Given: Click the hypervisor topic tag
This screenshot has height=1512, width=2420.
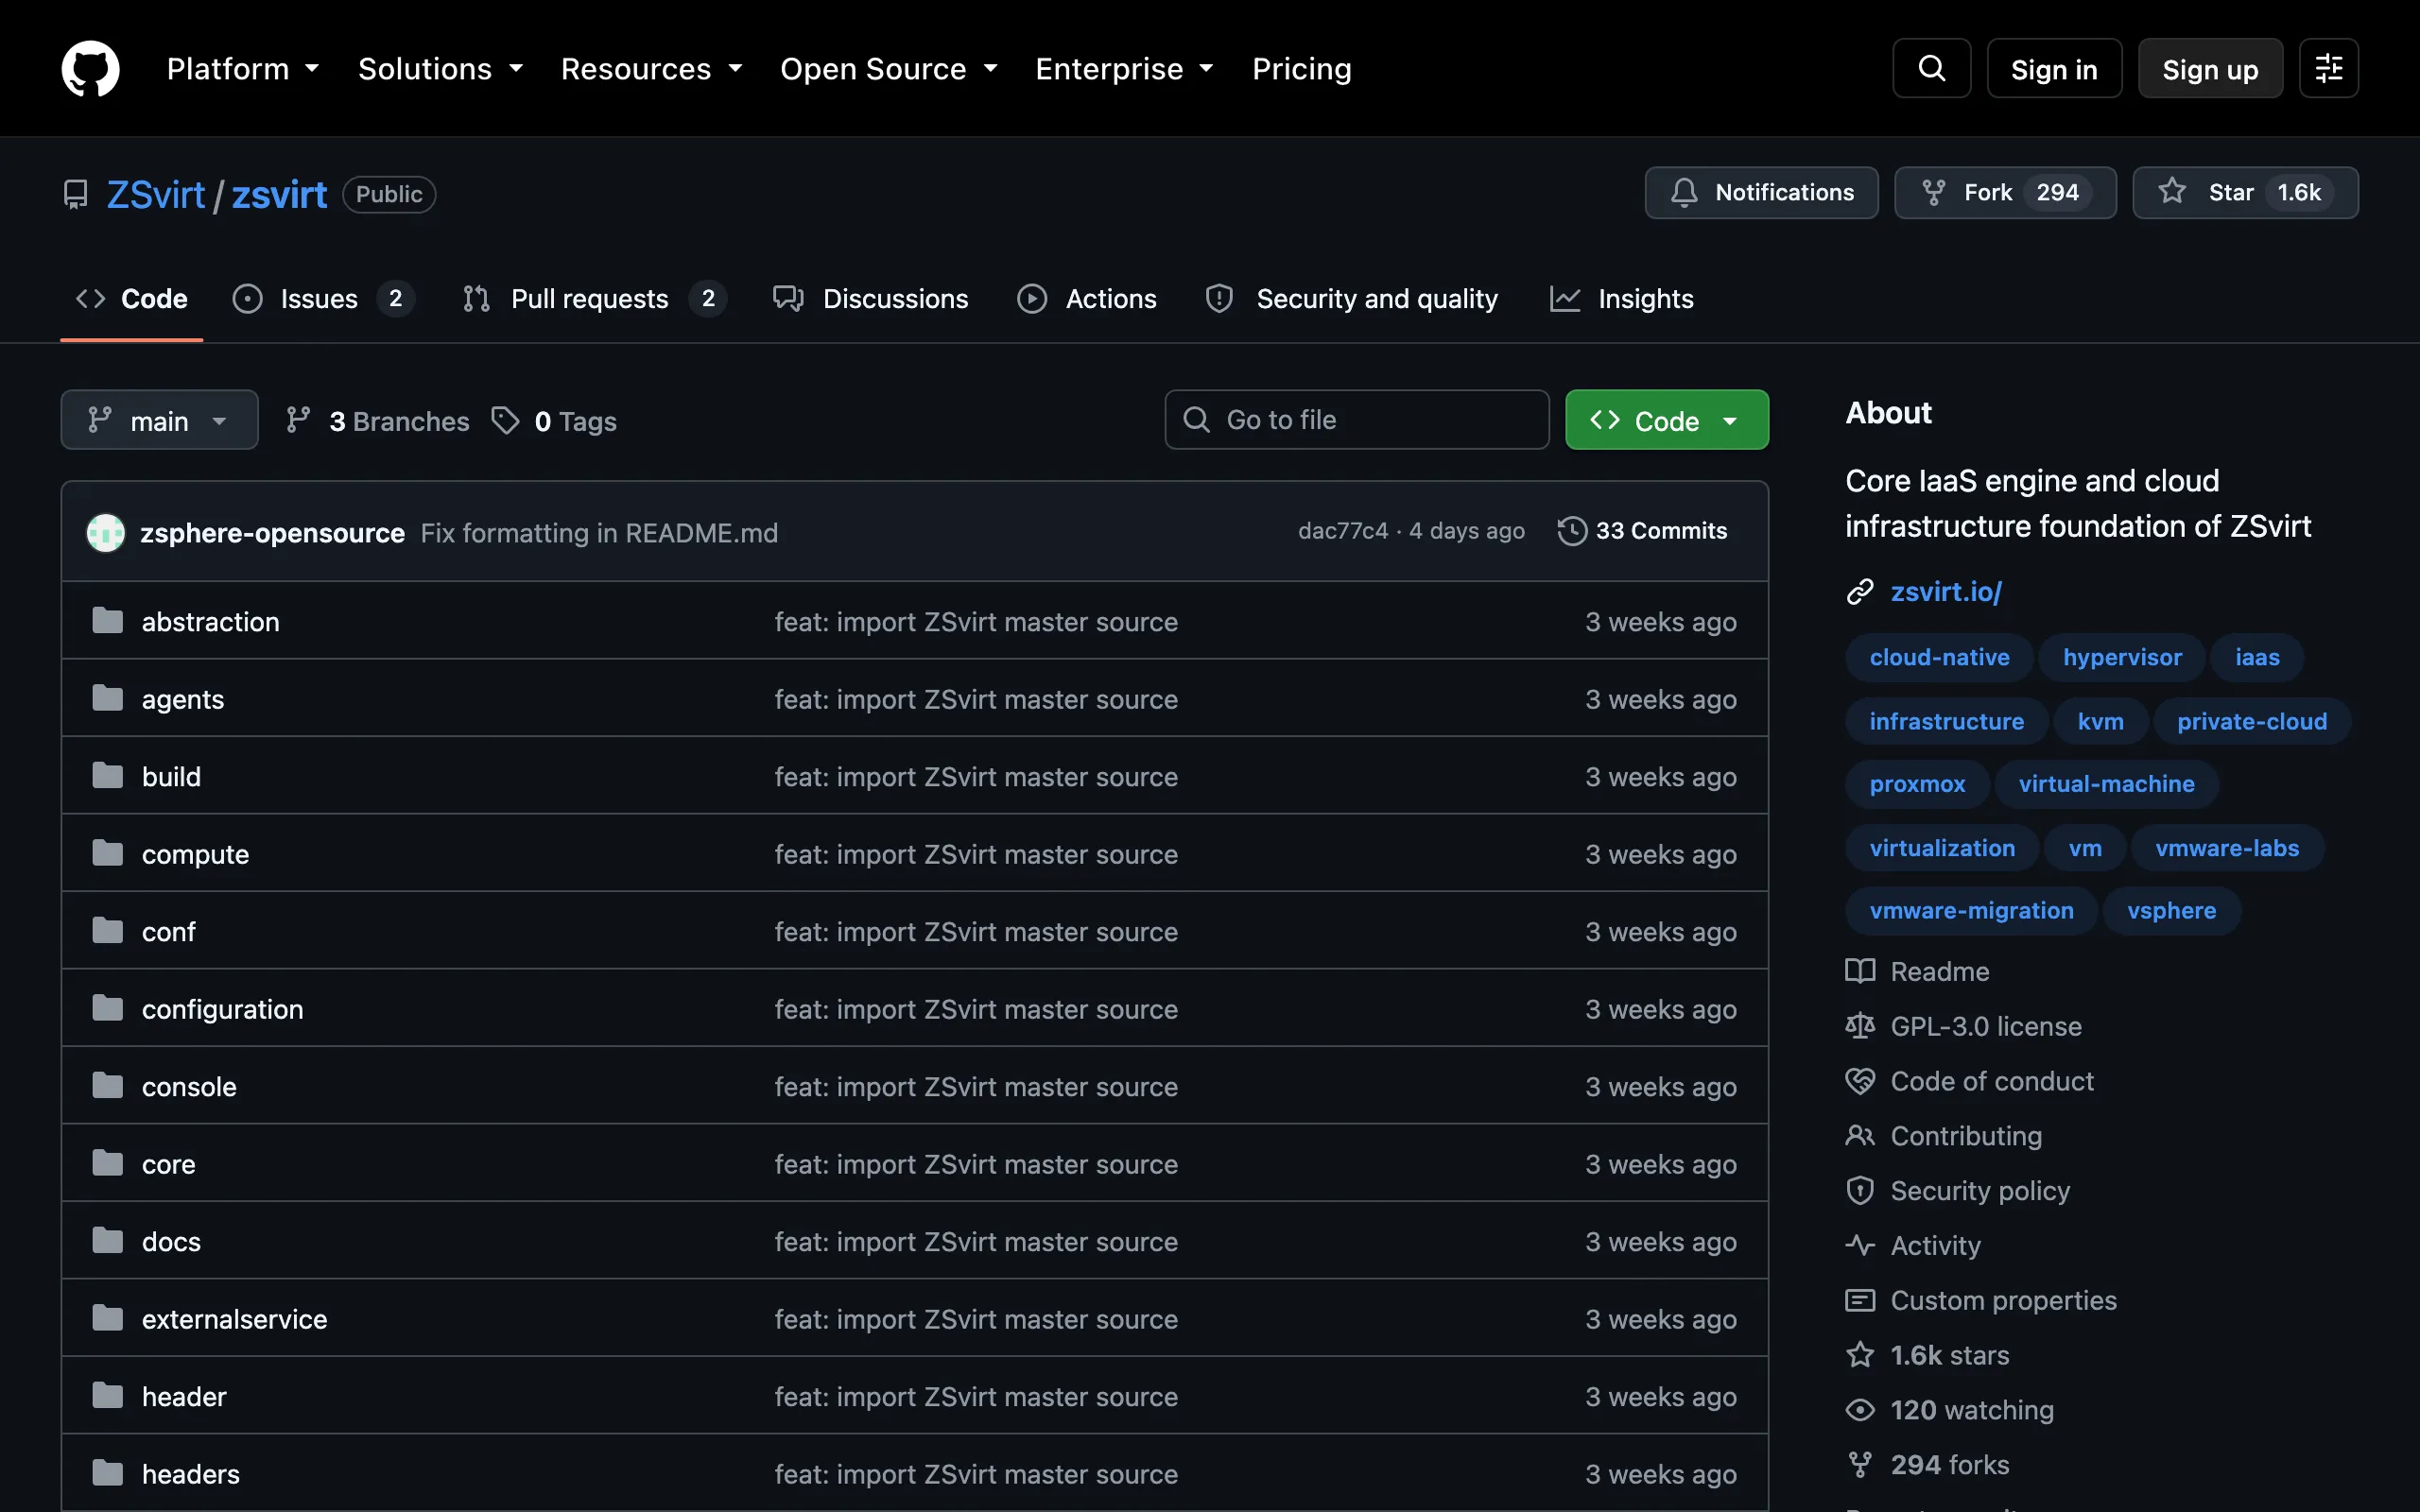Looking at the screenshot, I should coord(2122,657).
